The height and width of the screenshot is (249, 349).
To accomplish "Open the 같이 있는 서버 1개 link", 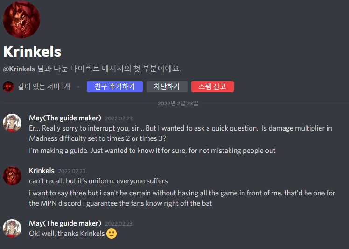I will click(44, 87).
